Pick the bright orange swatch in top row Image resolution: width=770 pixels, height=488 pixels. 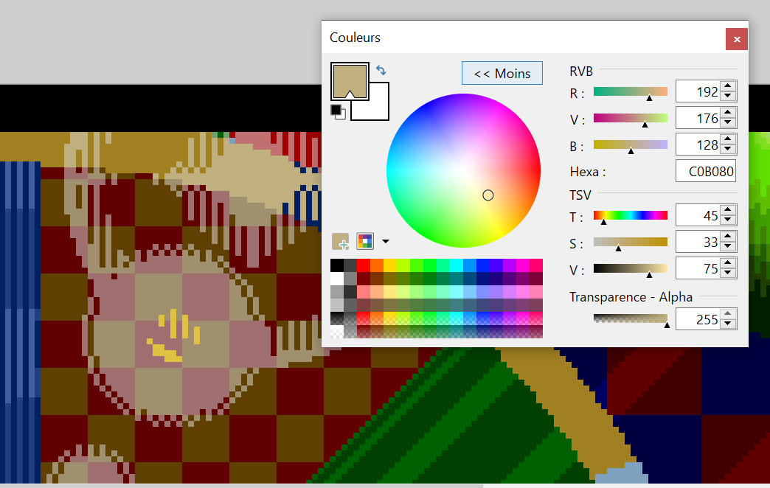point(377,265)
